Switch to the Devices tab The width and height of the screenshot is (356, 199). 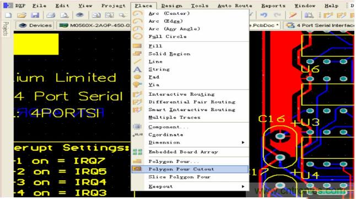35,25
